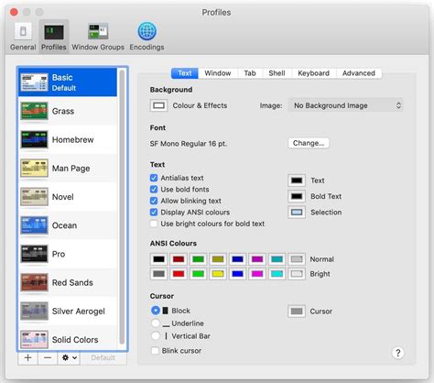The image size is (434, 383).
Task: Select the Underline cursor radio button
Action: point(156,323)
